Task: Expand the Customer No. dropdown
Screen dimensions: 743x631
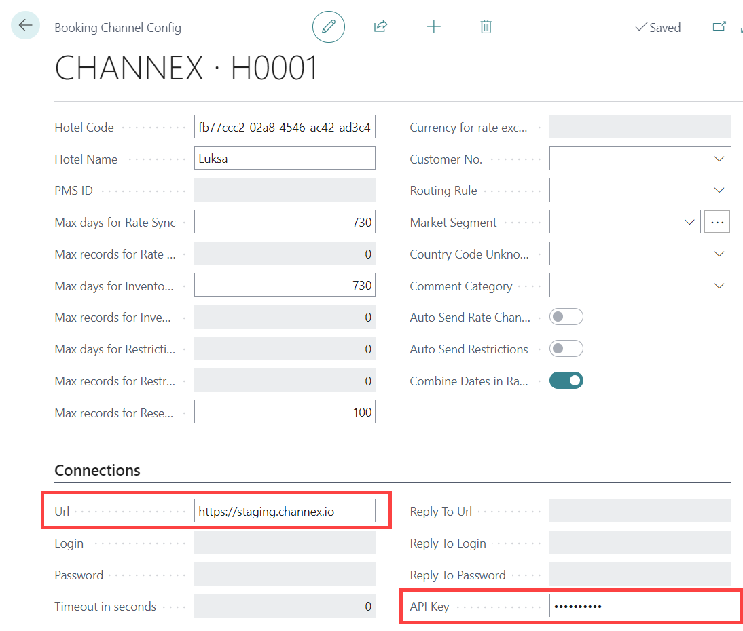Action: (x=719, y=159)
